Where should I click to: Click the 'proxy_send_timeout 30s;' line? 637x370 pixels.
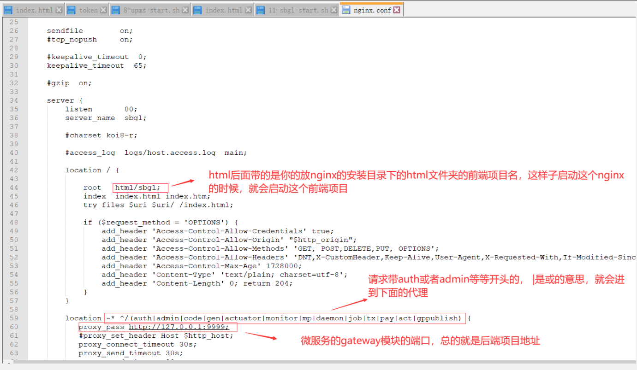pos(131,353)
